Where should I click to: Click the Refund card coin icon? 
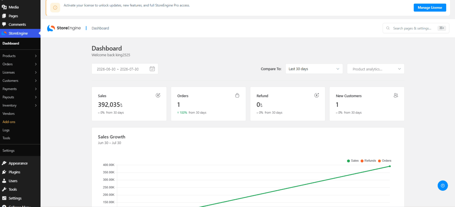[316, 95]
